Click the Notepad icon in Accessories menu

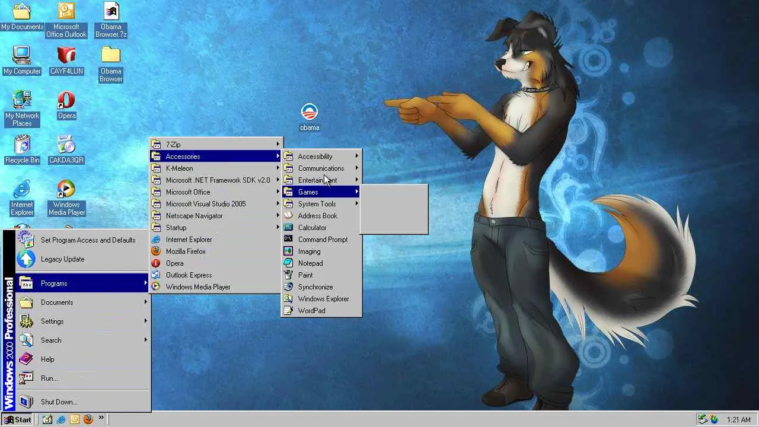click(288, 263)
